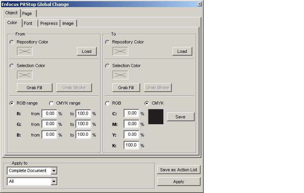304x193 pixels.
Task: Click the B from value field
Action: 49,135
